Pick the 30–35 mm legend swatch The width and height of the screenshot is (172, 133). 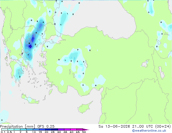(x=61, y=129)
